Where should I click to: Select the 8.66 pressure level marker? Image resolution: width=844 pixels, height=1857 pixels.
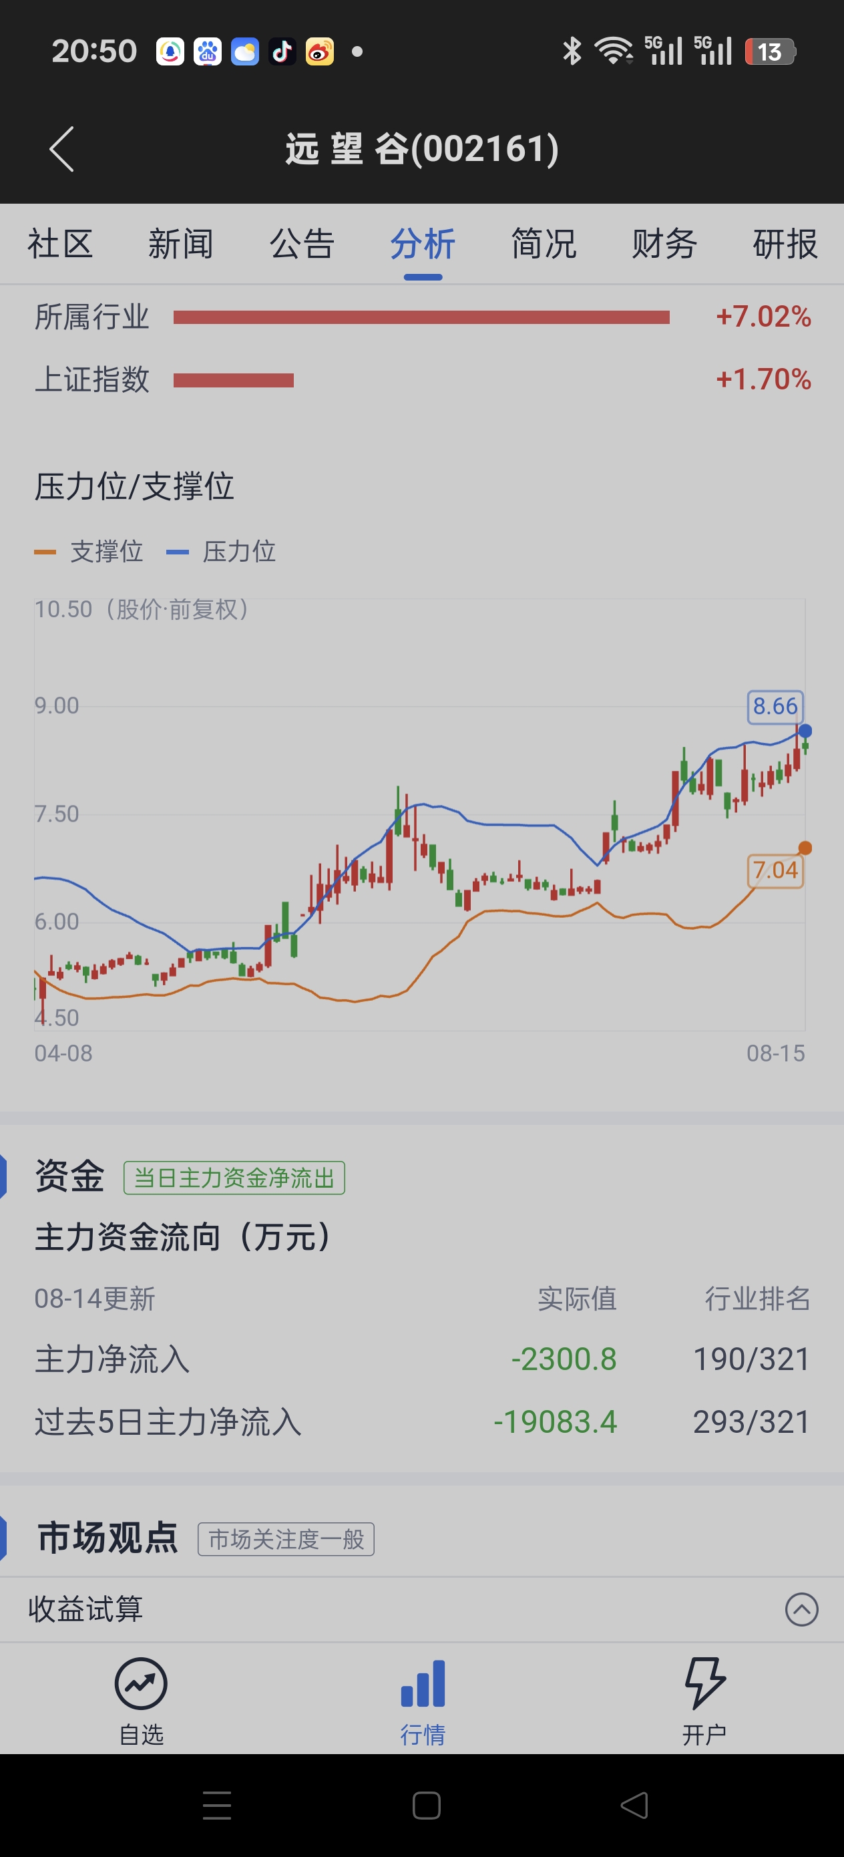(x=775, y=707)
